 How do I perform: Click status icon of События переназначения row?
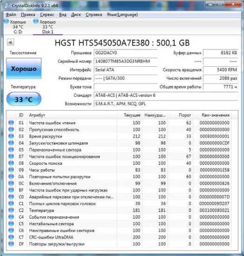pyautogui.click(x=11, y=217)
